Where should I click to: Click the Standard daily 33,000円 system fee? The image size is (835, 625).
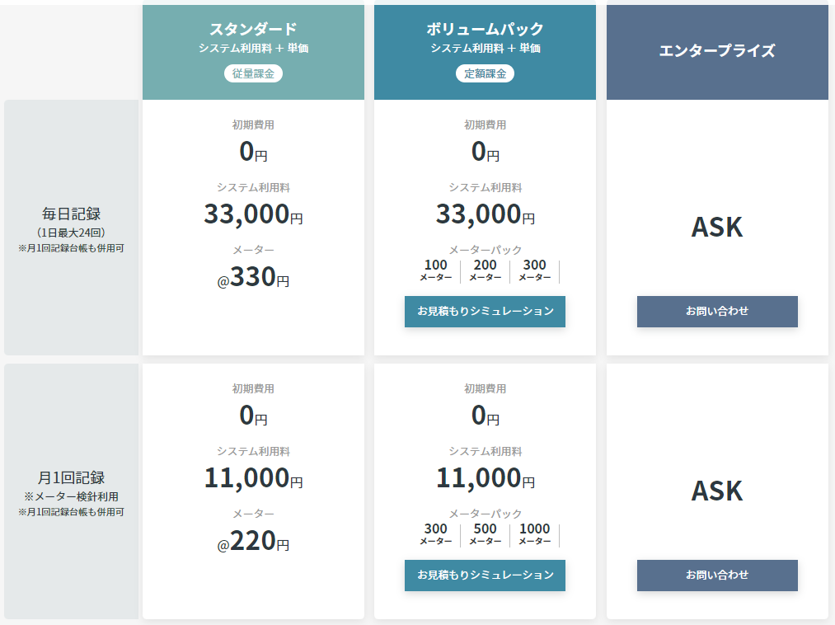(253, 214)
